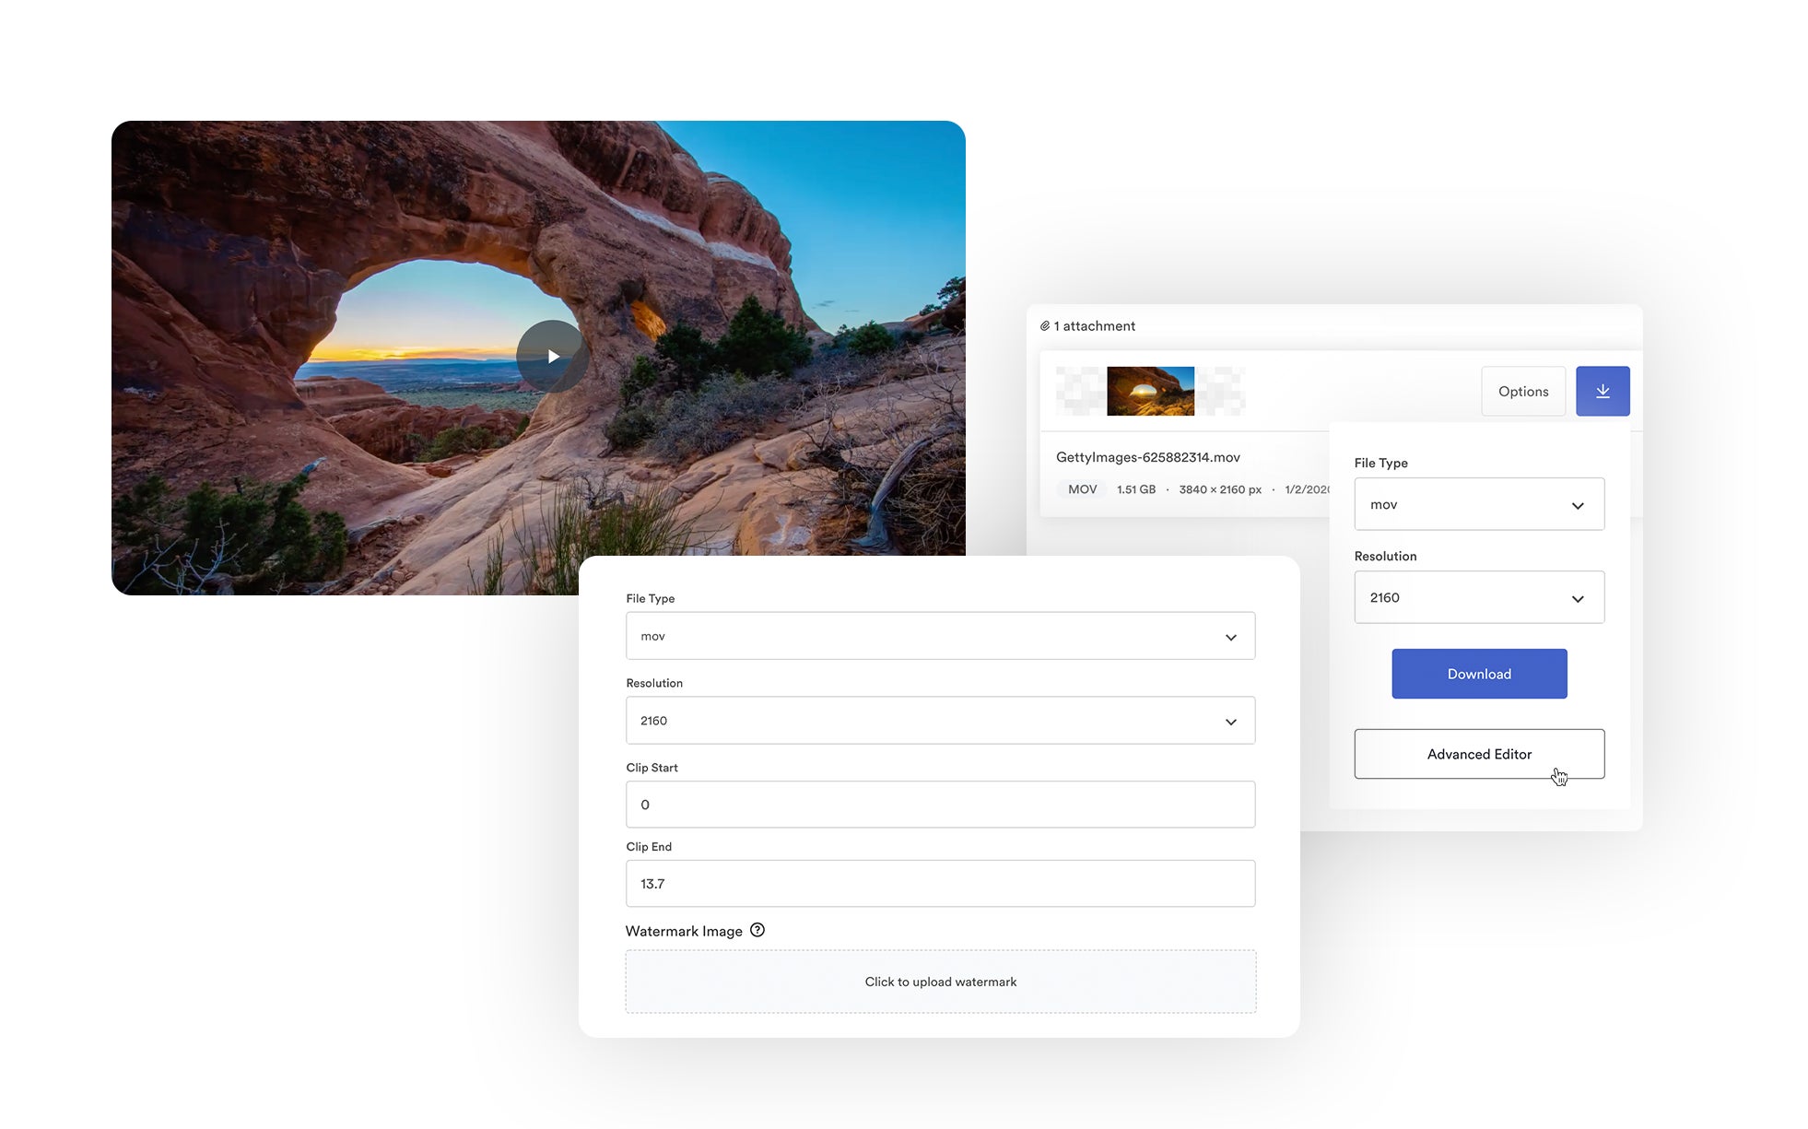Expand the Resolution dropdown in modal

[x=1231, y=721]
